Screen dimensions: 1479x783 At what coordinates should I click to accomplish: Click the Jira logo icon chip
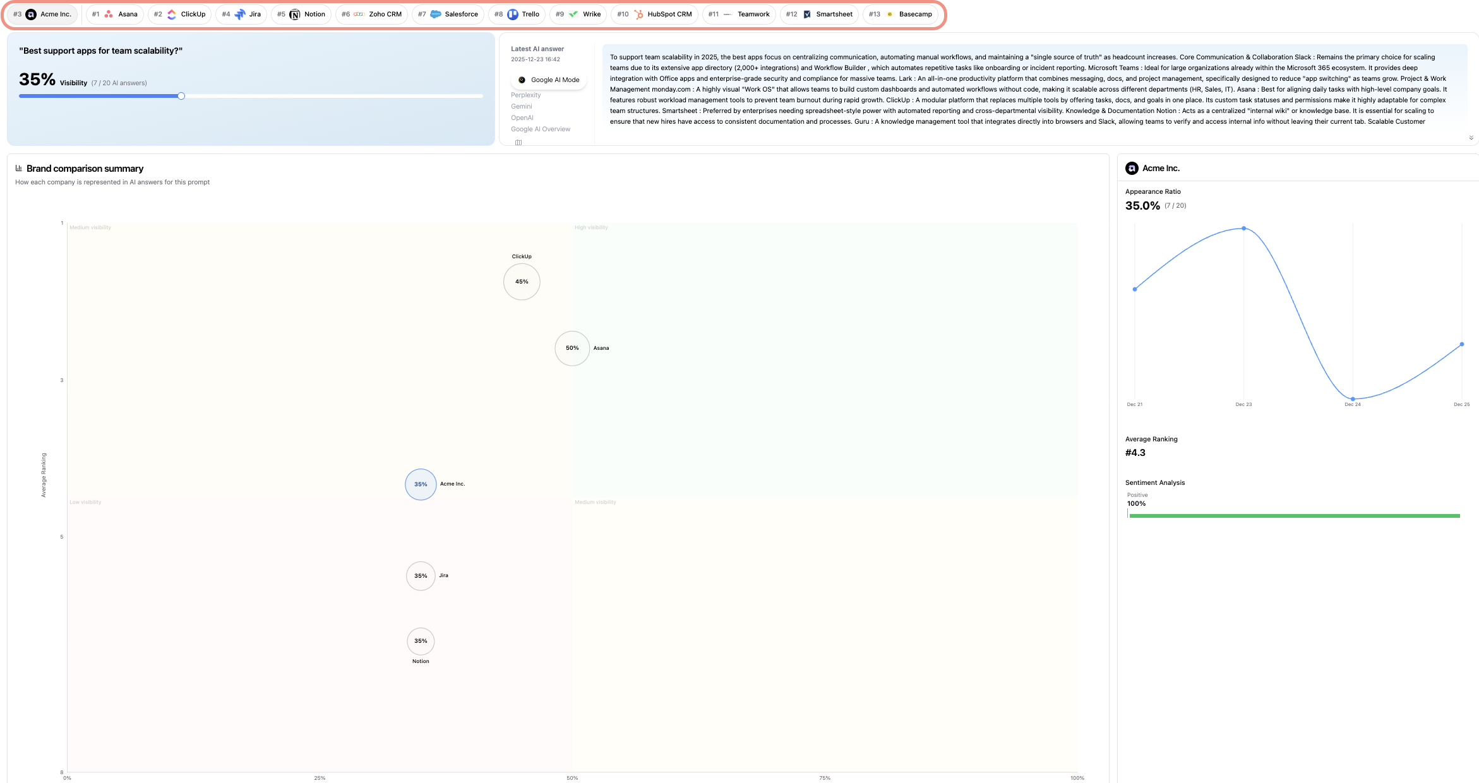[x=240, y=14]
